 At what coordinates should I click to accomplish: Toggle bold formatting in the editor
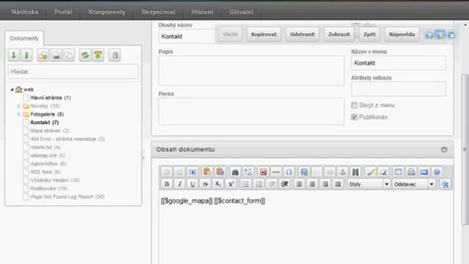coord(166,184)
